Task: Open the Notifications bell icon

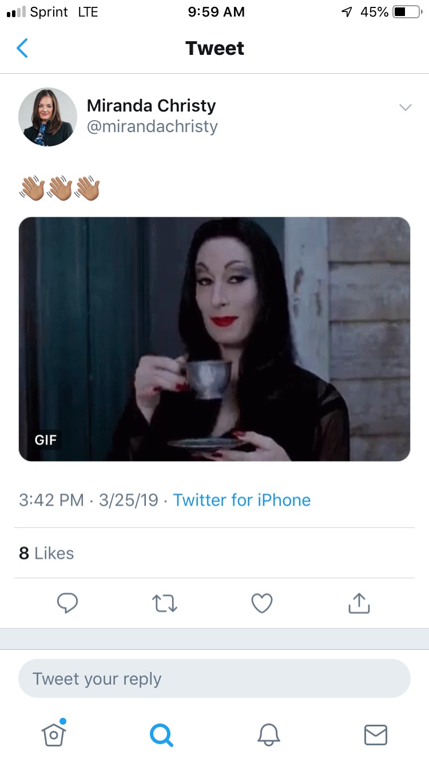Action: tap(268, 734)
